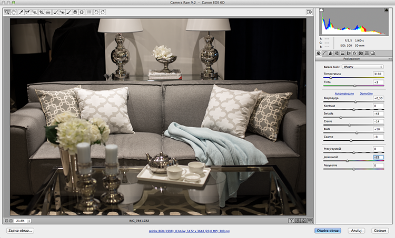Open the Balans bieli dropdown
Viewport: 395px width, 238px height.
[x=362, y=67]
